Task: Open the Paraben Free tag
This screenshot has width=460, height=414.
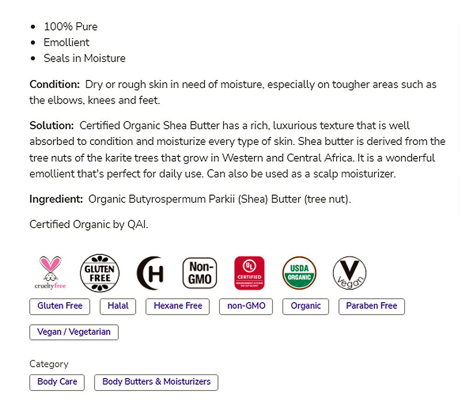Action: pos(371,306)
